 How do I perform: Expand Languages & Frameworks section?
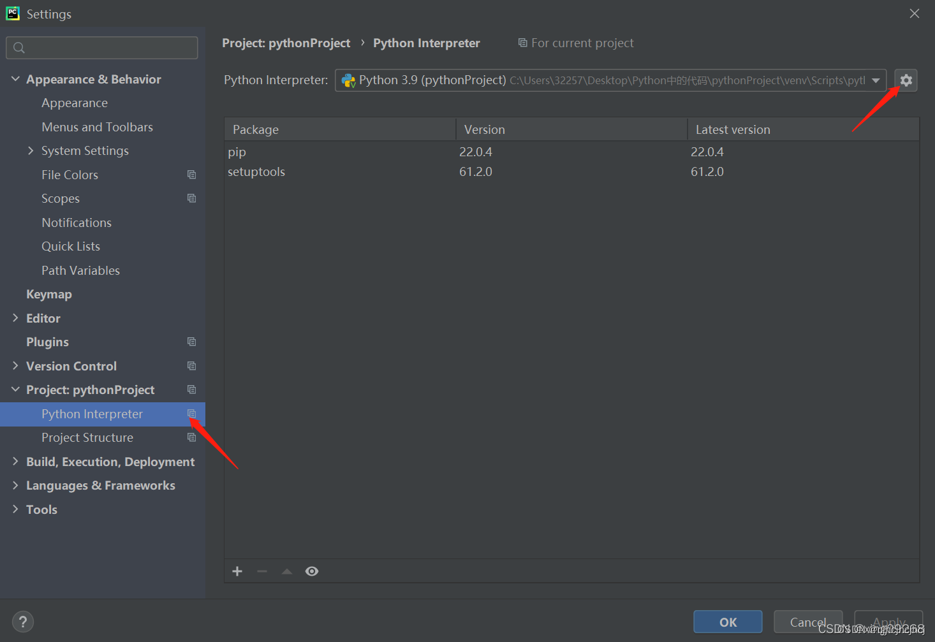[x=15, y=485]
